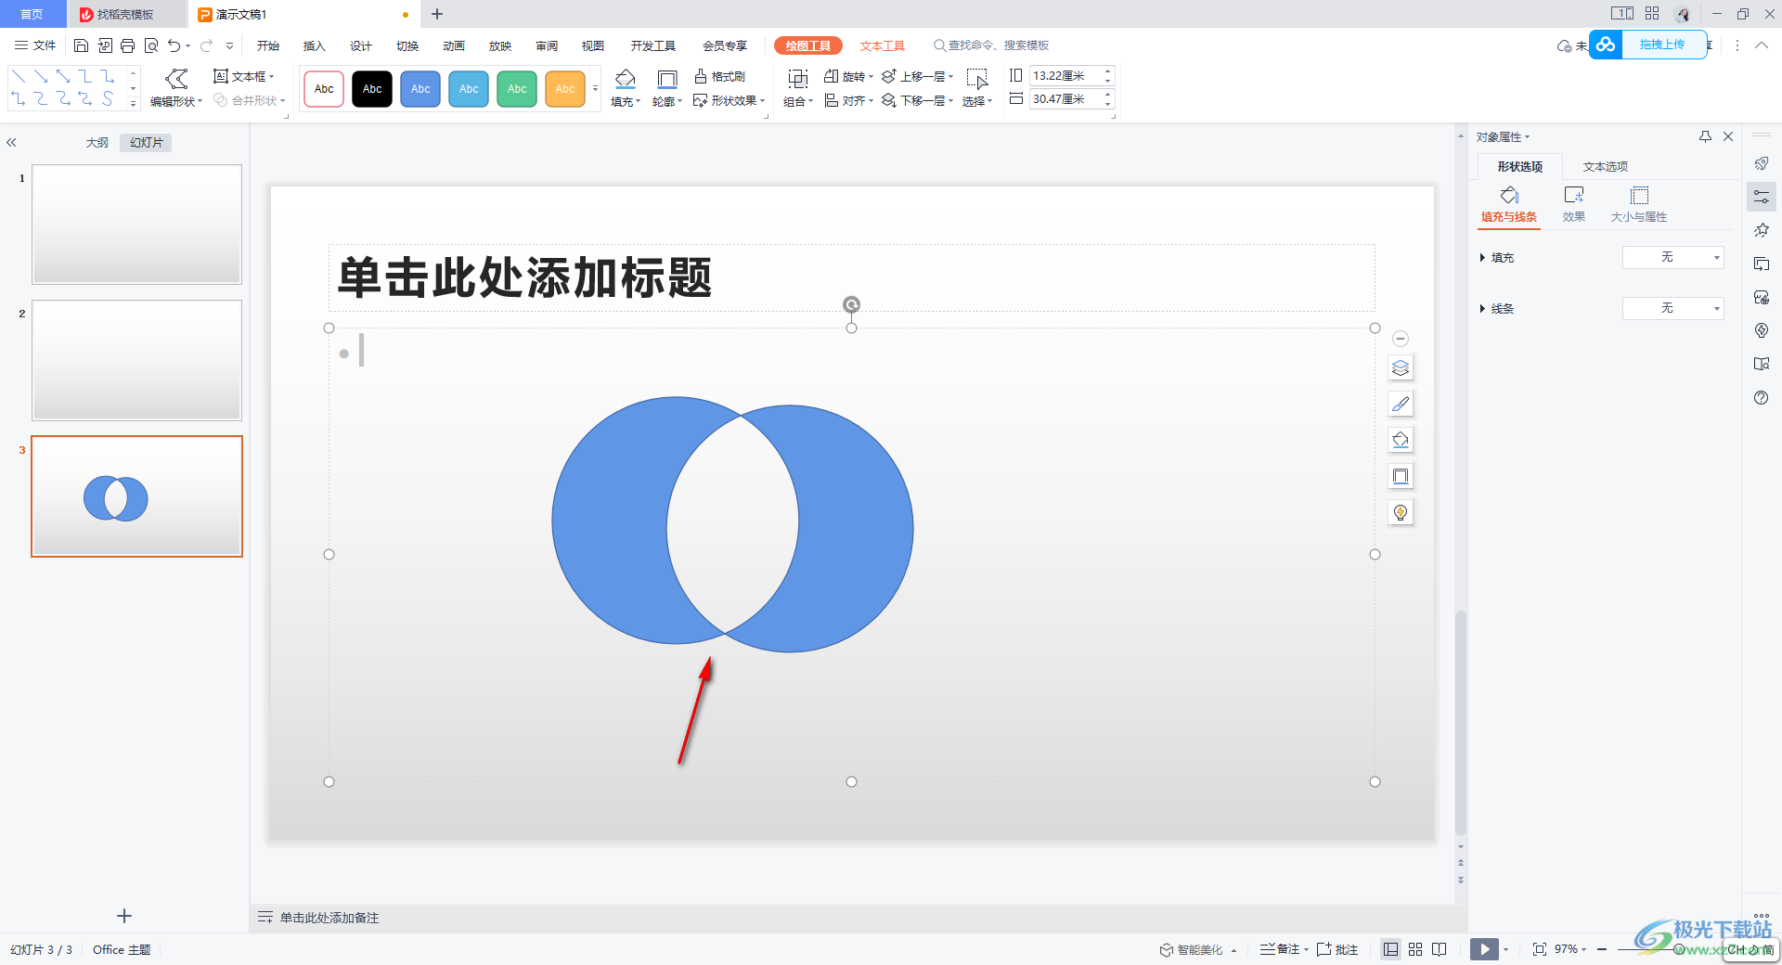Click the Outline (轮廓) icon

tap(666, 80)
